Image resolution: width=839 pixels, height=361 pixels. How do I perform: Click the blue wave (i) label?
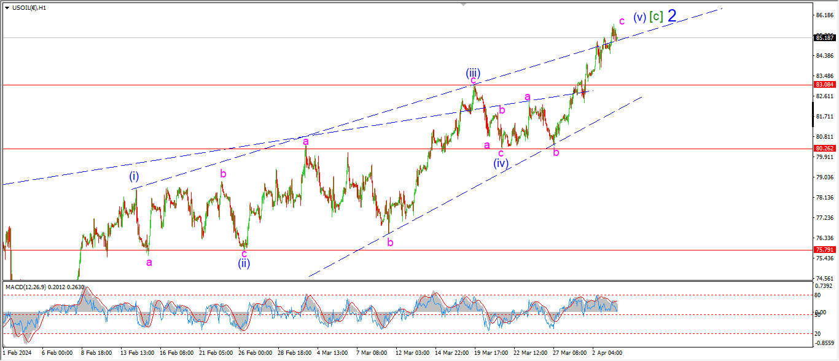point(134,177)
